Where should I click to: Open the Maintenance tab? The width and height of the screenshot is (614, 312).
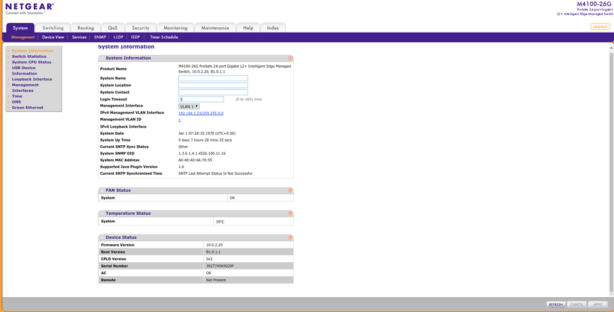click(215, 28)
